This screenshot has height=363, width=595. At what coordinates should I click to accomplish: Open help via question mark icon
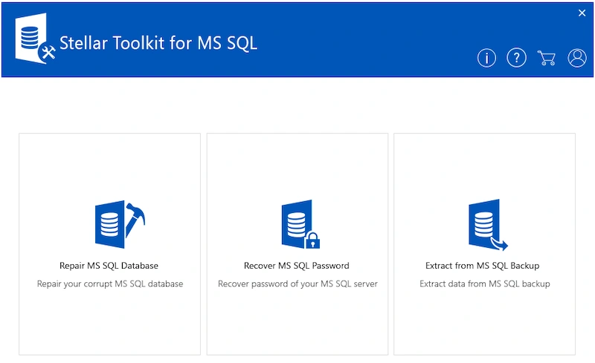click(516, 58)
